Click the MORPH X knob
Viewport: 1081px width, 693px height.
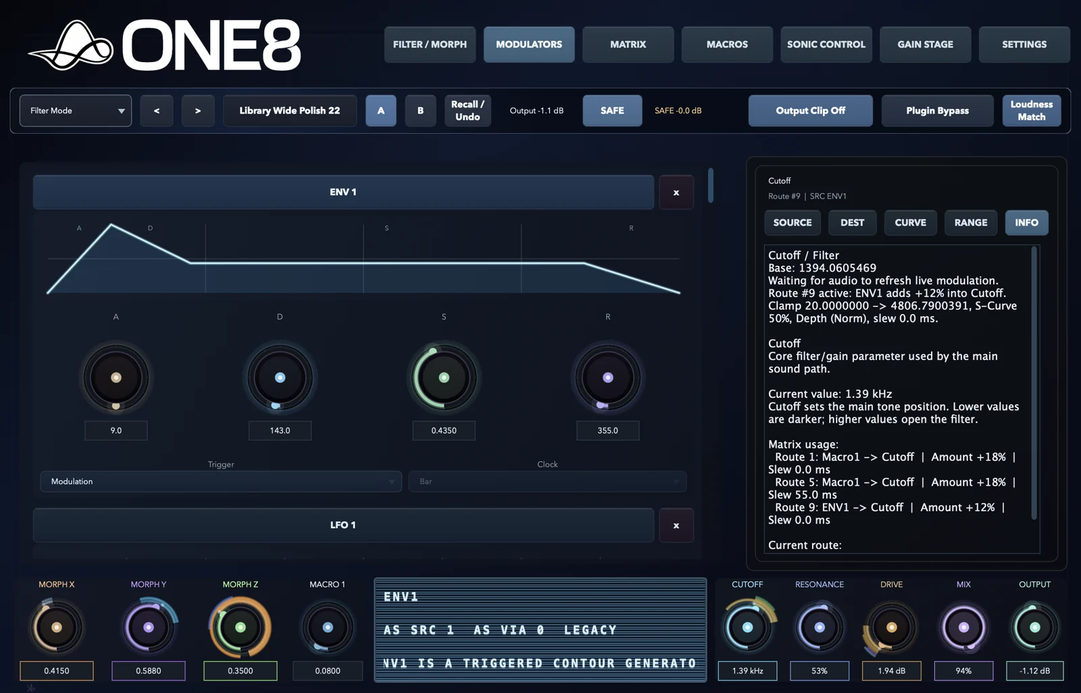[57, 627]
